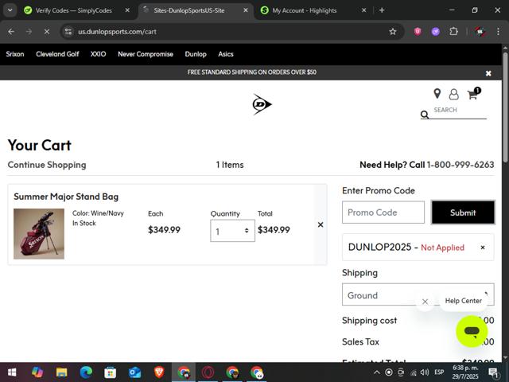Open the shopping cart icon
The height and width of the screenshot is (382, 509).
[x=472, y=95]
